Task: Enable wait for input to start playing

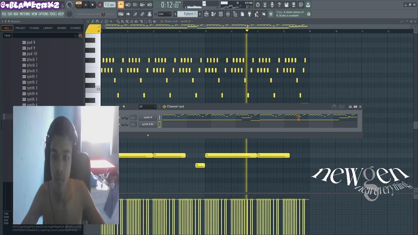Action: 128,5
